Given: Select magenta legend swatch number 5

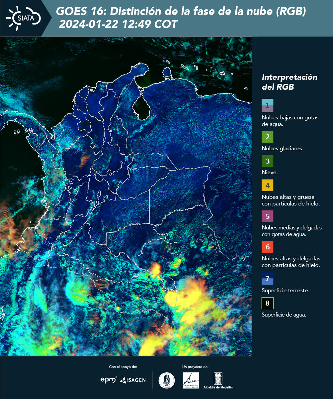Looking at the screenshot, I should pyautogui.click(x=268, y=216).
